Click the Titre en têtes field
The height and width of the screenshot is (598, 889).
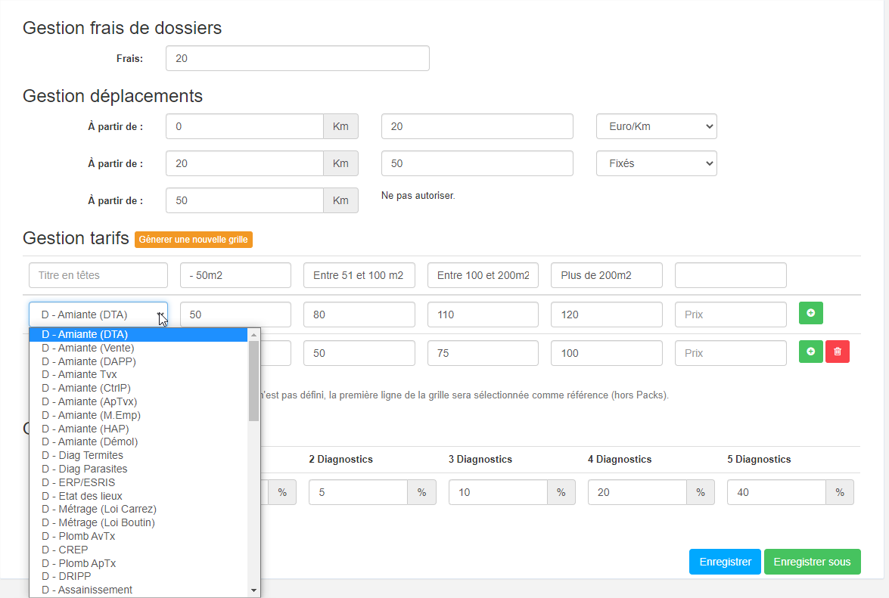coord(98,275)
